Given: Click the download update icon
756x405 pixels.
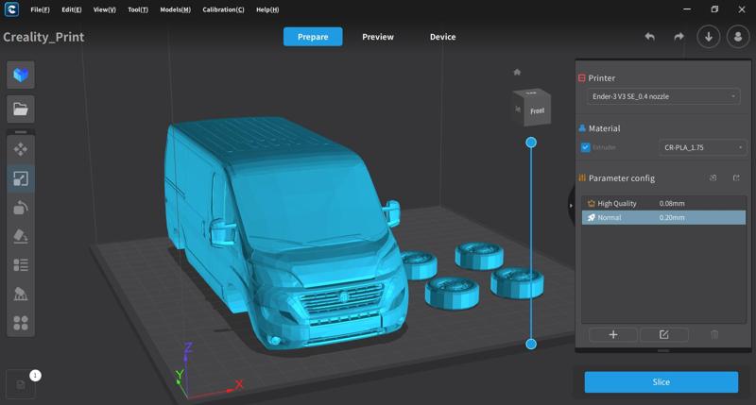Looking at the screenshot, I should (709, 37).
